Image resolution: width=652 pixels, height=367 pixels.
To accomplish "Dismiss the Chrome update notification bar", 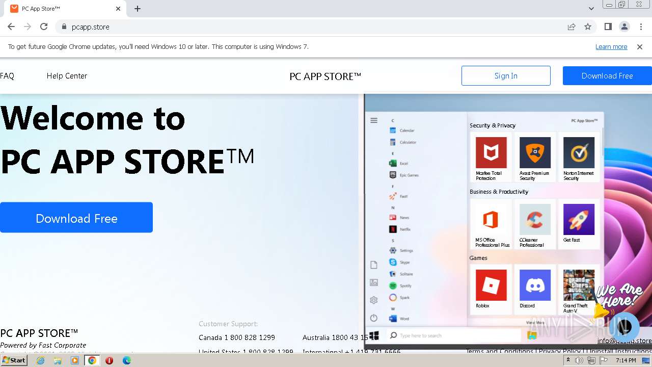I will (640, 46).
